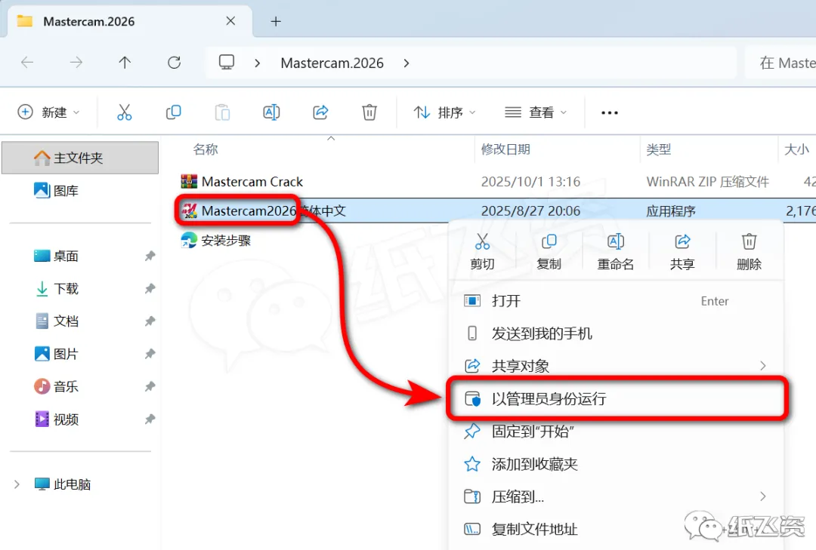Click the pin icon next to 视频
The height and width of the screenshot is (550, 816).
[x=150, y=419]
